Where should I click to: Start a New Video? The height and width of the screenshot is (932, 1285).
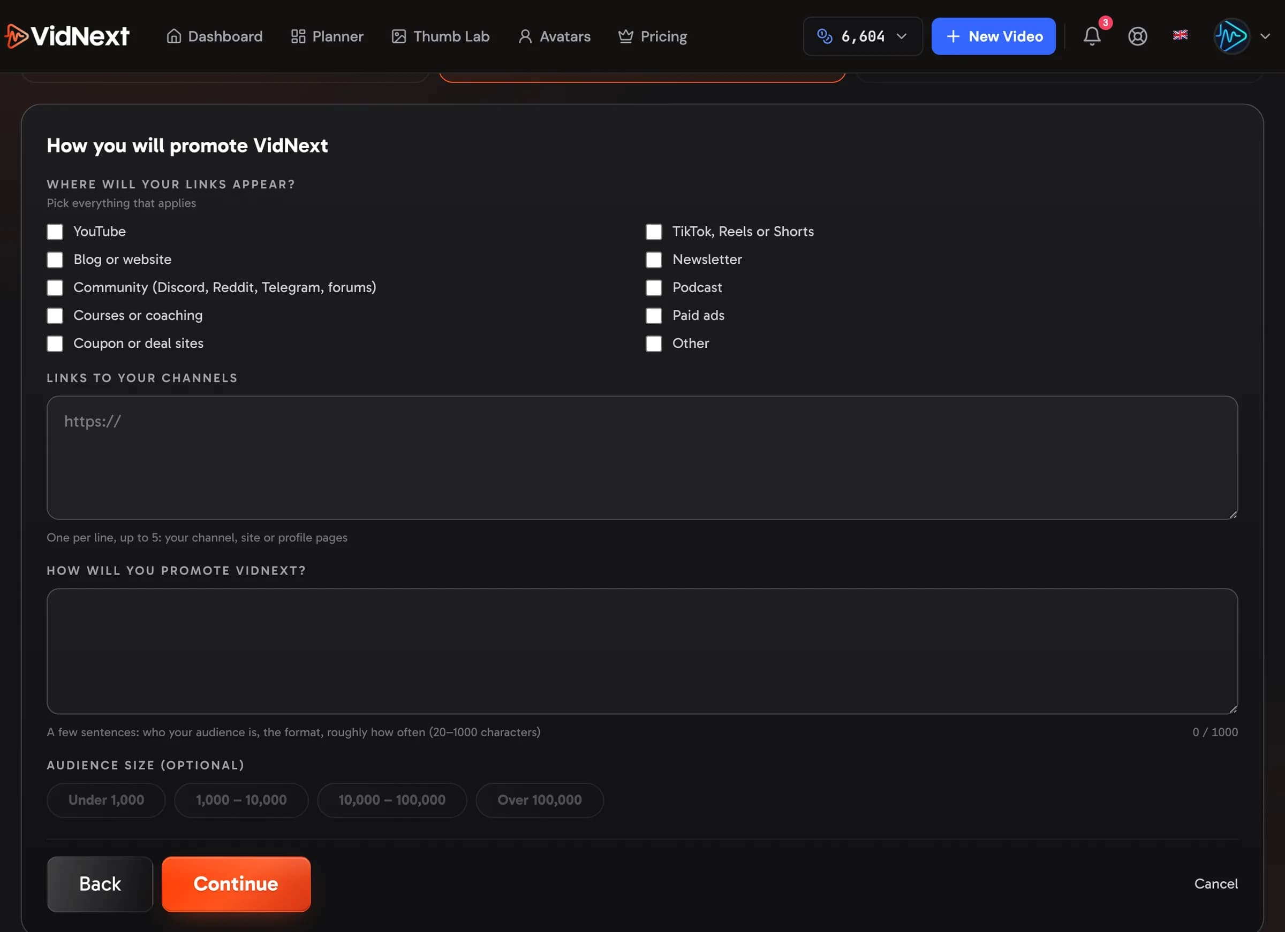(993, 36)
